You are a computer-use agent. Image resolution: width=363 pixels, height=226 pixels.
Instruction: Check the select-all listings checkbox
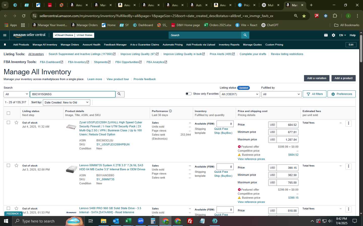click(x=8, y=113)
